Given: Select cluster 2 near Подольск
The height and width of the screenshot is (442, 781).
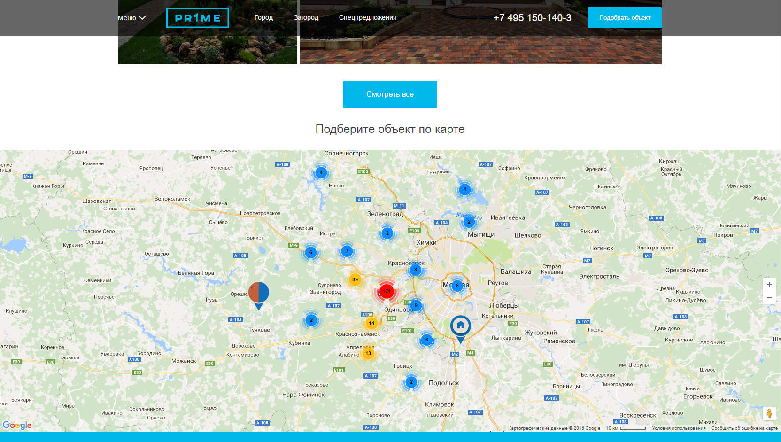Looking at the screenshot, I should pos(411,382).
